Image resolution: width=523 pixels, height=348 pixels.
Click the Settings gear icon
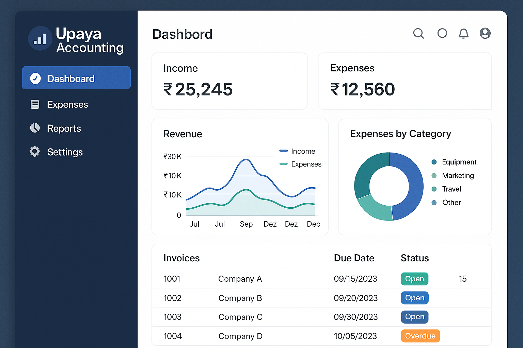click(x=35, y=152)
